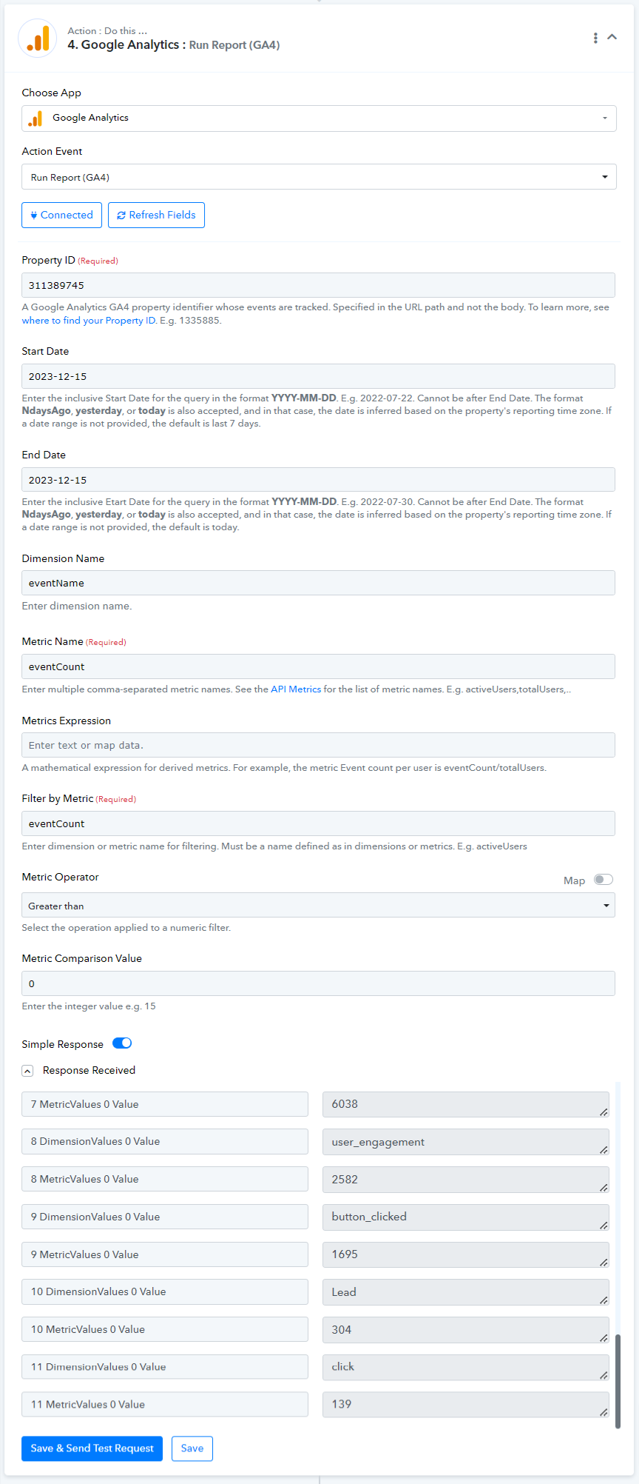
Task: Open the Action Event dropdown
Action: point(319,177)
